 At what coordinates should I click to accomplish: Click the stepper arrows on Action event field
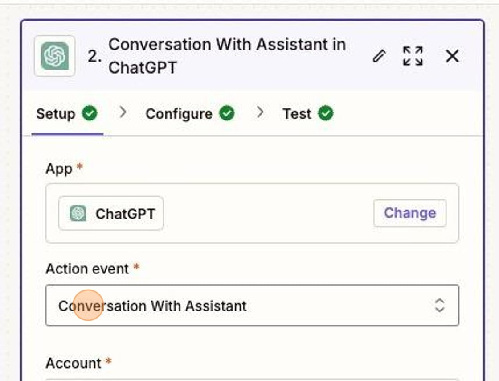pos(439,306)
